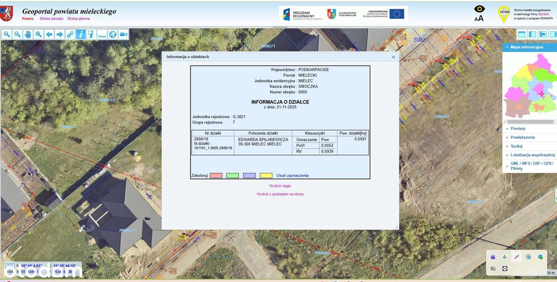Click the address EDWARDA SPILAREWICZA text
The height and width of the screenshot is (282, 557).
click(263, 139)
